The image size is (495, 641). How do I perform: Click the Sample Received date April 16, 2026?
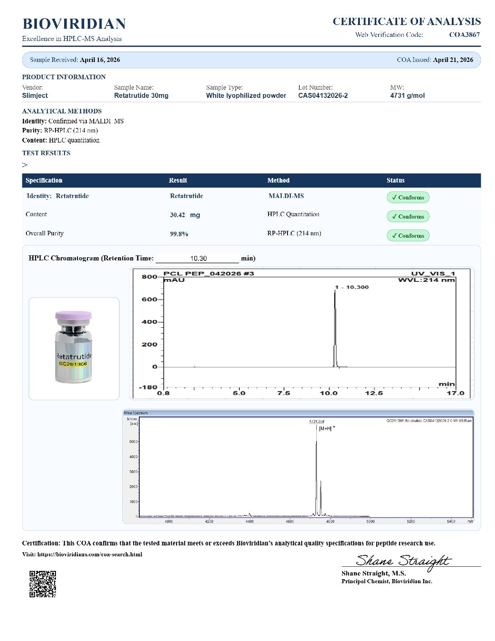[100, 60]
